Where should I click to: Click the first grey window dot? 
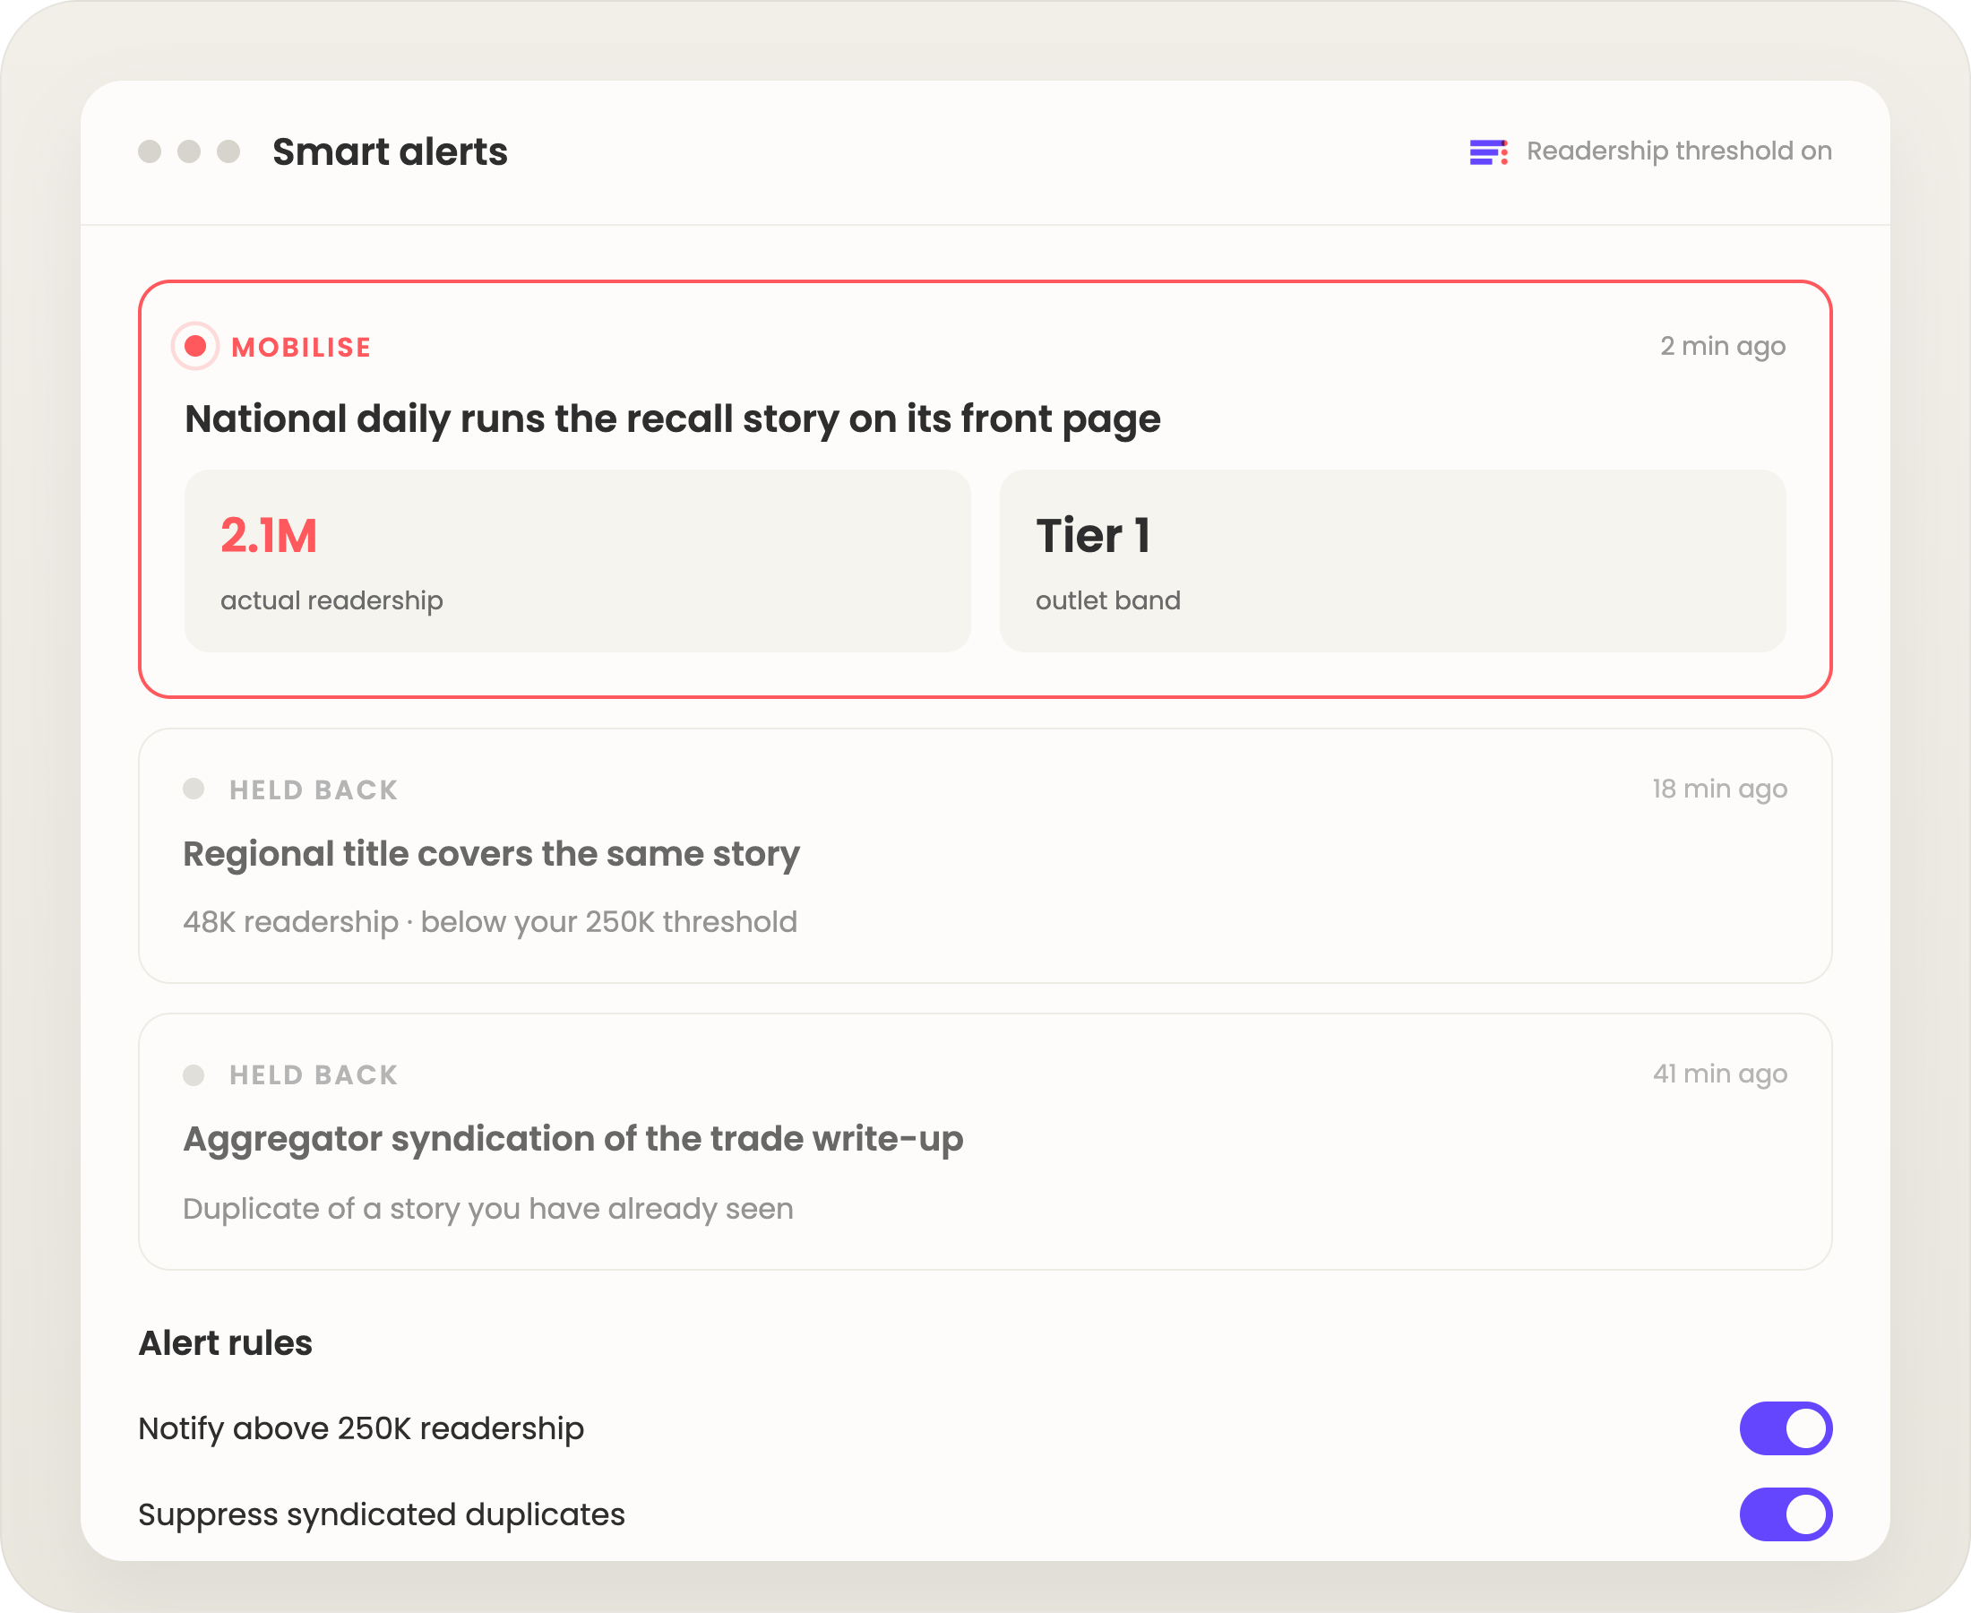pyautogui.click(x=150, y=151)
